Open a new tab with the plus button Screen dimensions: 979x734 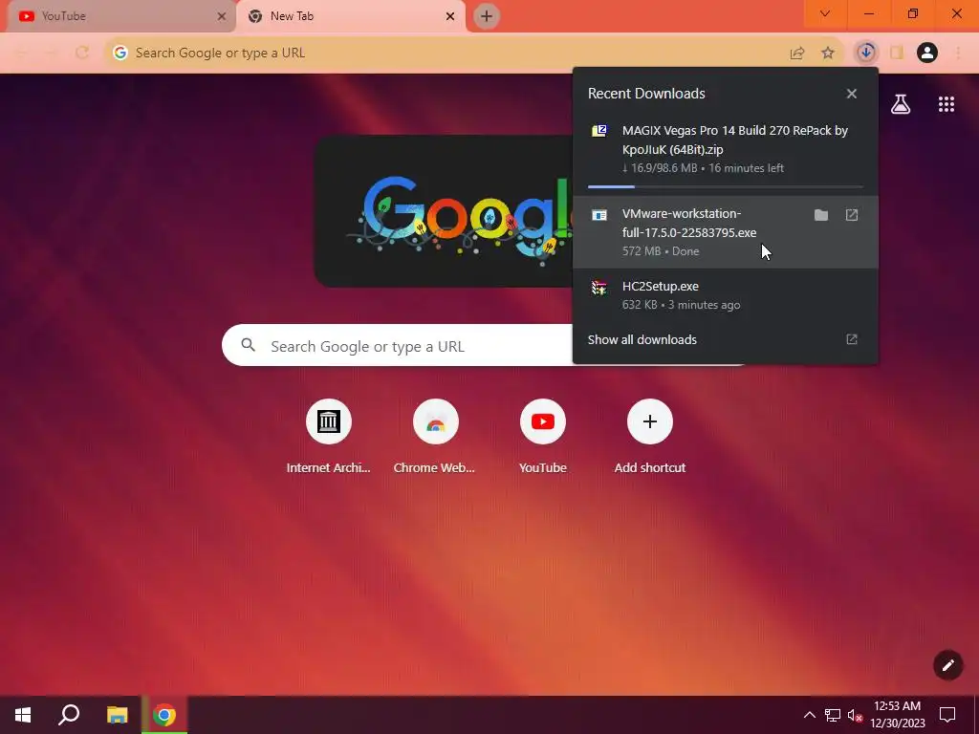pyautogui.click(x=487, y=16)
